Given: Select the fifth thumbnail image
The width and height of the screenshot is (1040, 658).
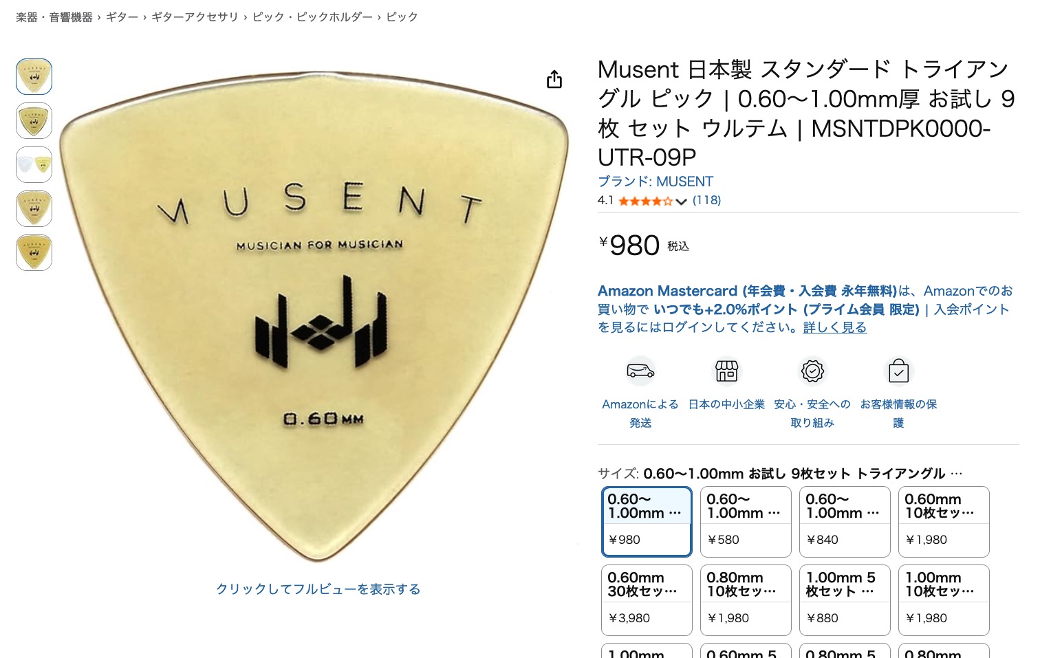Looking at the screenshot, I should pos(34,252).
